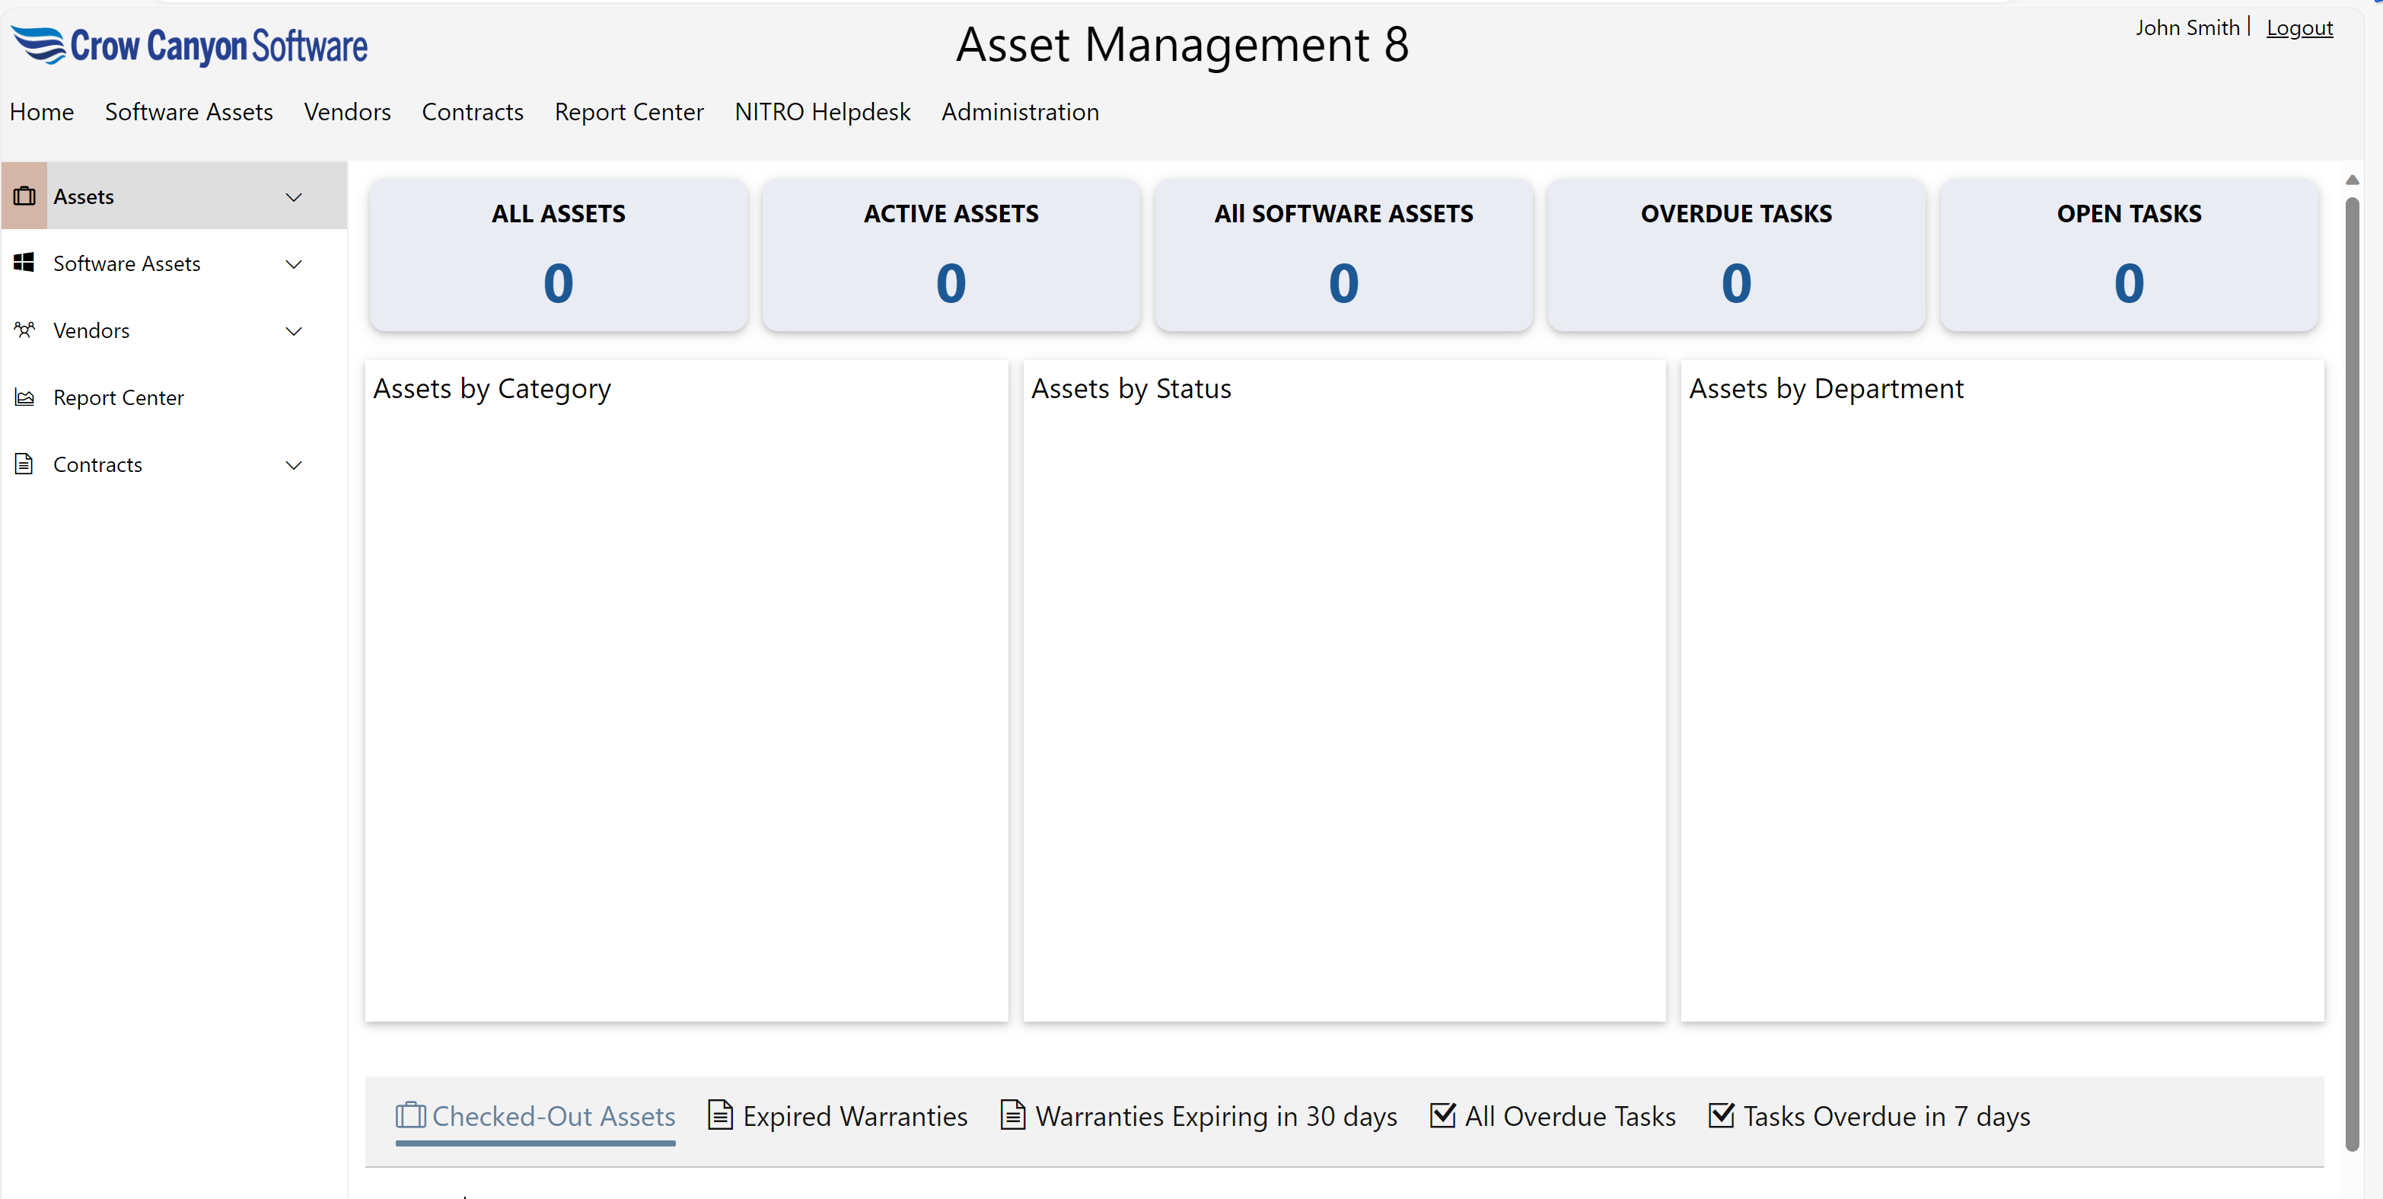Click the Software Assets windows icon
The height and width of the screenshot is (1199, 2383).
25,263
